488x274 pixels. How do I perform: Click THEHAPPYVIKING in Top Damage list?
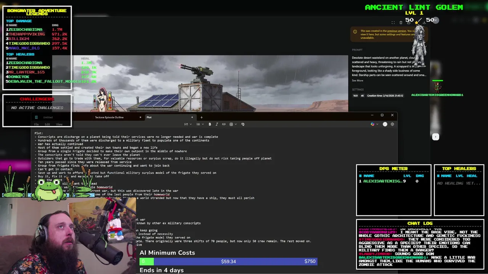27,34
